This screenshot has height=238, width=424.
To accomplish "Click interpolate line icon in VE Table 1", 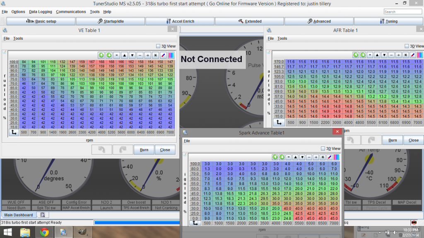I will 163,55.
